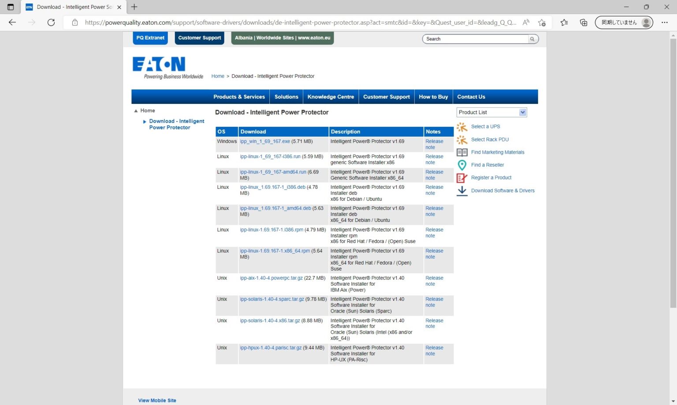Click the Find a Reseller map pin icon
This screenshot has height=405, width=677.
coord(461,165)
